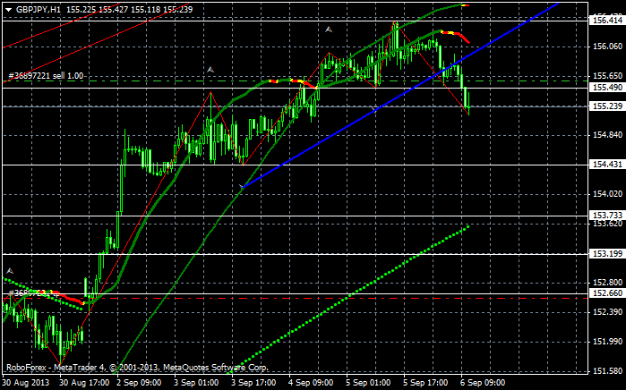This screenshot has width=626, height=390.
Task: Click the 153.199 level price label
Action: click(608, 254)
